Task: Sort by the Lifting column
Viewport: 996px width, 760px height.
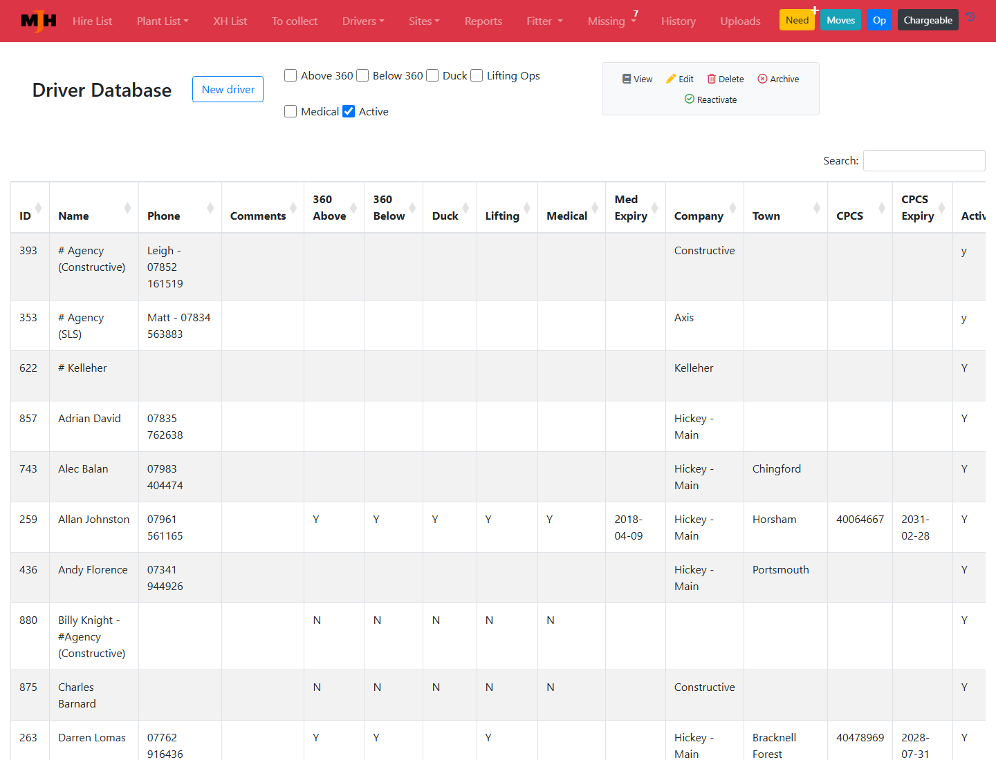Action: click(x=507, y=208)
